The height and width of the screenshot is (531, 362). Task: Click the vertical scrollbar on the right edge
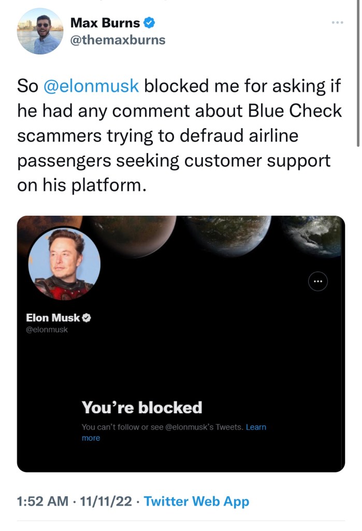click(358, 78)
